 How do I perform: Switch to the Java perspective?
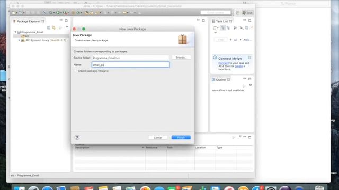pyautogui.click(x=247, y=13)
